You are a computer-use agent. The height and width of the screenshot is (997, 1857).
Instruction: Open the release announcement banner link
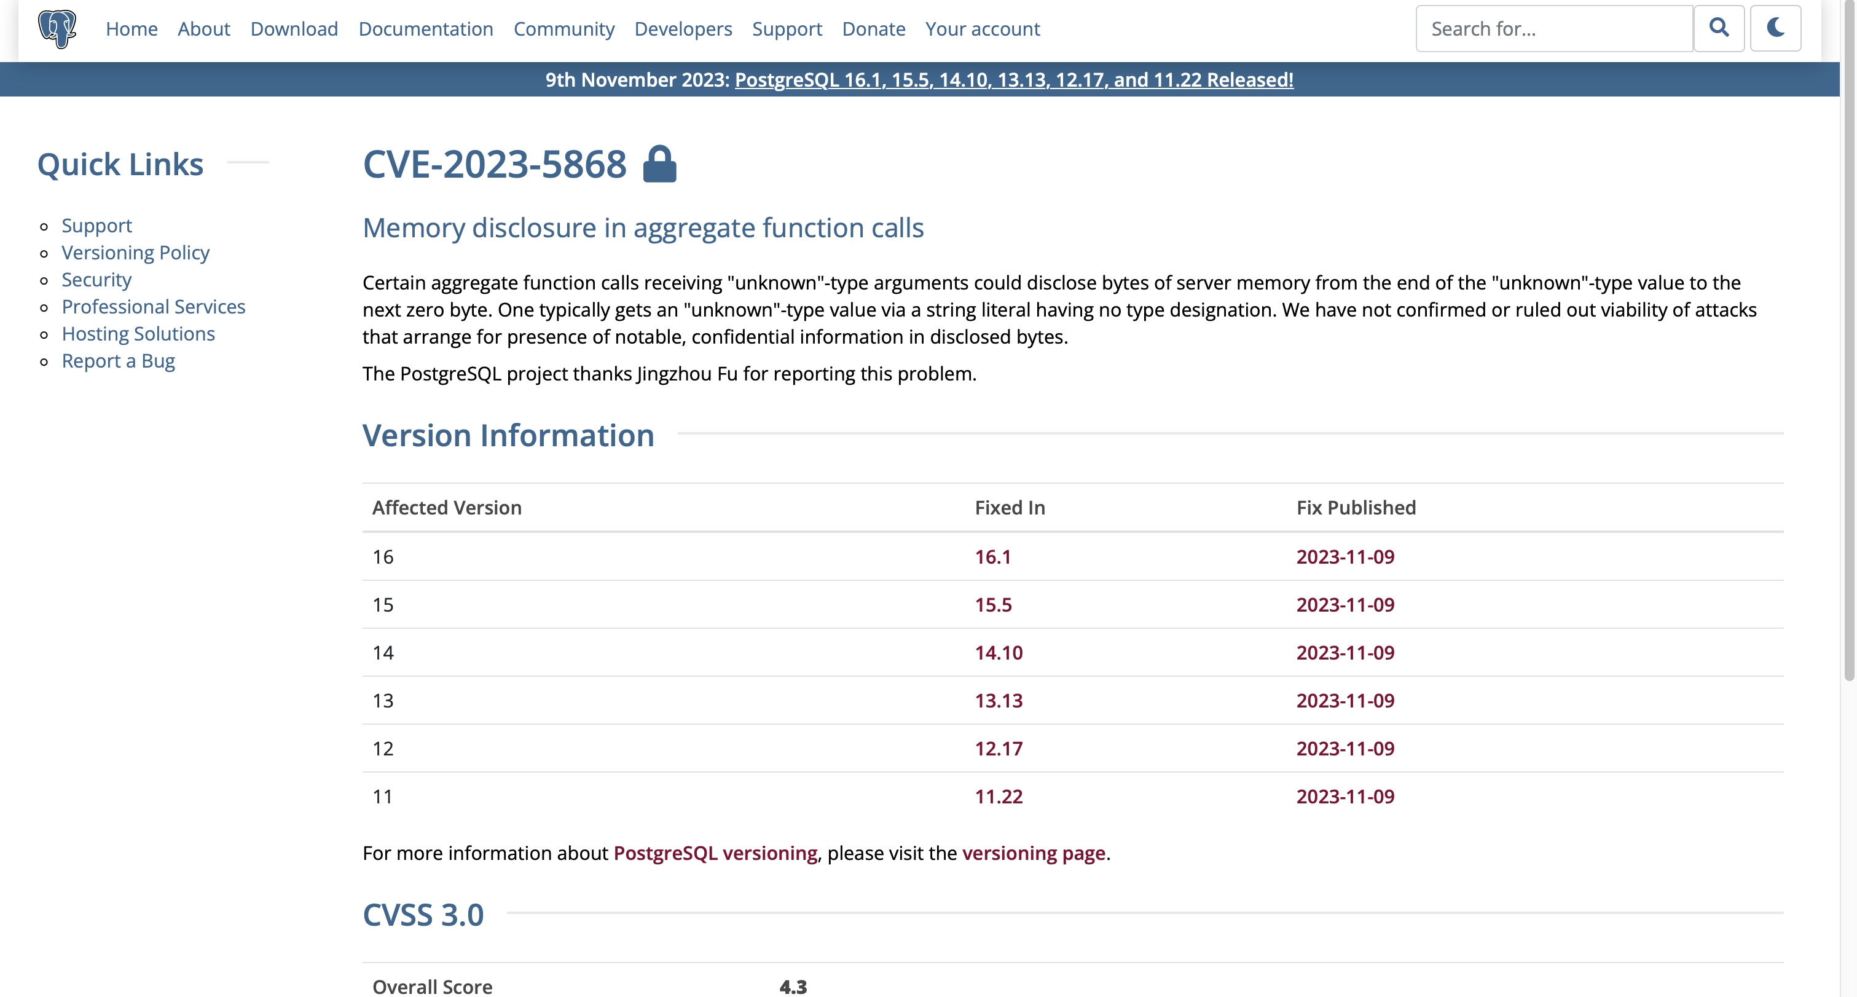point(1013,79)
